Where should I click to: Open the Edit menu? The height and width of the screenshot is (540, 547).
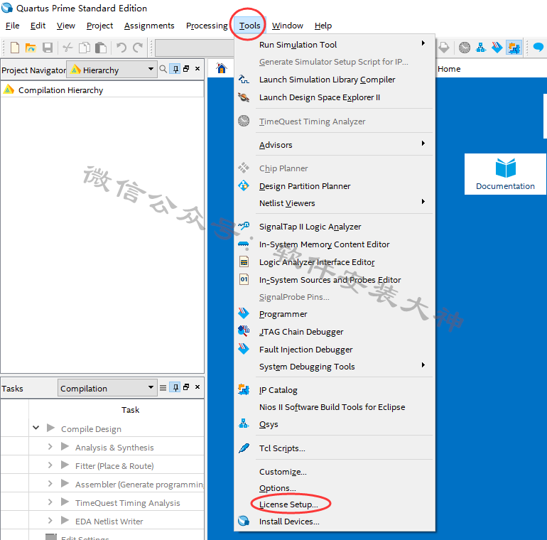click(38, 26)
